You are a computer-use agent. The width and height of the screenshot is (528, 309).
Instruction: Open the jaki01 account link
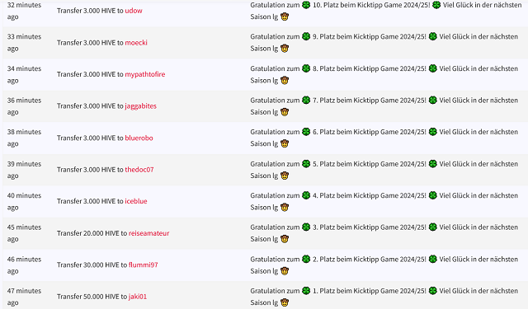(x=138, y=297)
